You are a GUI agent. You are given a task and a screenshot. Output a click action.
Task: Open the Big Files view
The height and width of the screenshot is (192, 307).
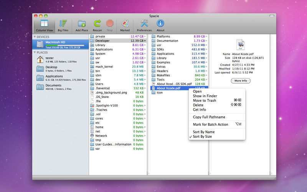click(63, 26)
